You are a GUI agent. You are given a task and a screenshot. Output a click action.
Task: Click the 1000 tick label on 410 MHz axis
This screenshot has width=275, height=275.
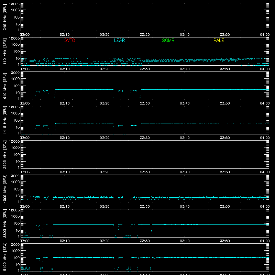pyautogui.click(x=15, y=45)
